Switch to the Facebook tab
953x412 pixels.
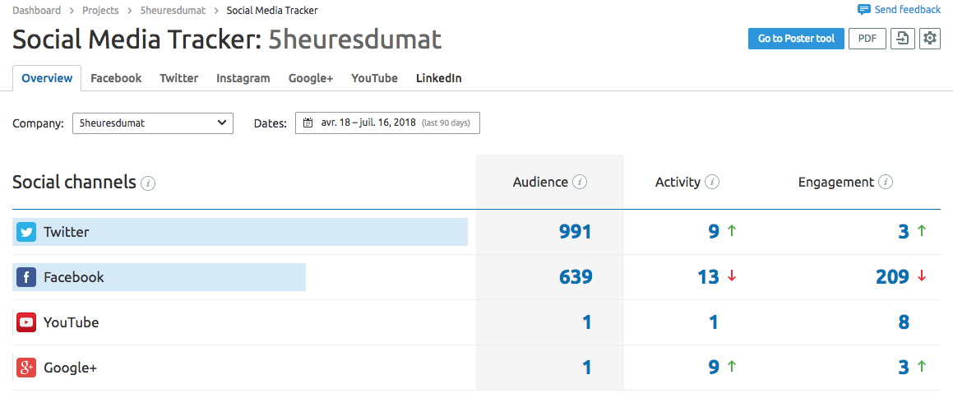tap(116, 78)
